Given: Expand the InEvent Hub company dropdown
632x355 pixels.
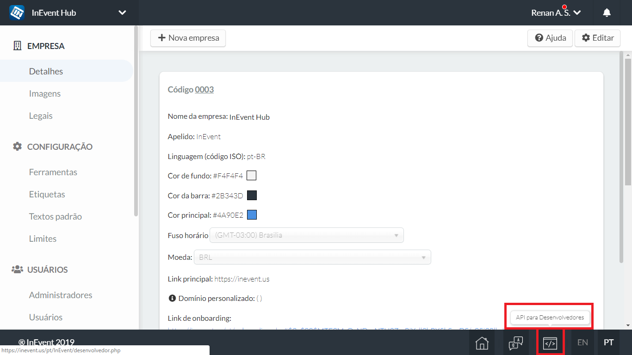Looking at the screenshot, I should [x=122, y=13].
